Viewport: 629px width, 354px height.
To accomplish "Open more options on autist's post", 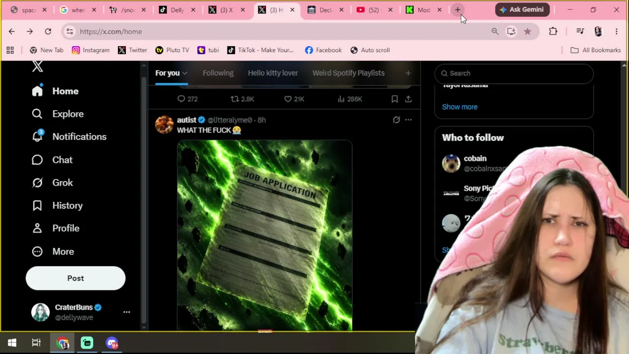I will point(408,119).
